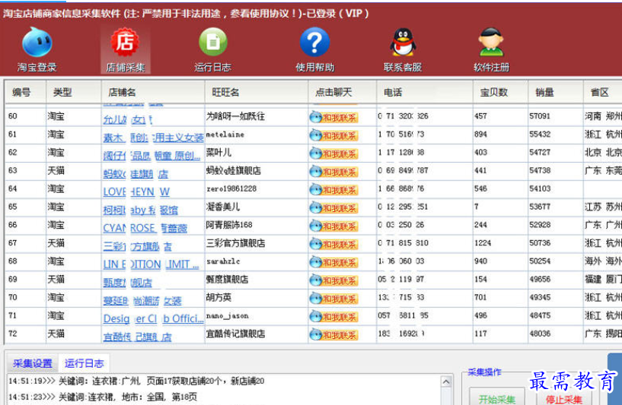Select item count 1224

coord(483,242)
